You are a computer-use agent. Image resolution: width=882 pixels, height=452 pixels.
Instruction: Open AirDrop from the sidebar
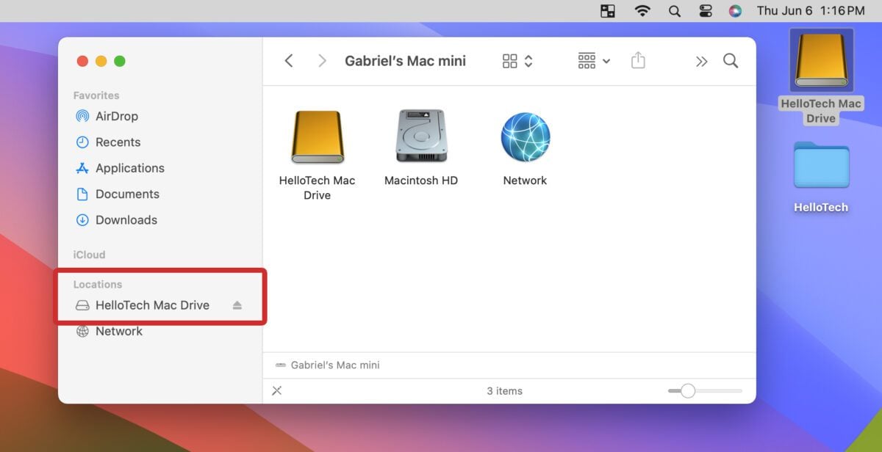(115, 116)
